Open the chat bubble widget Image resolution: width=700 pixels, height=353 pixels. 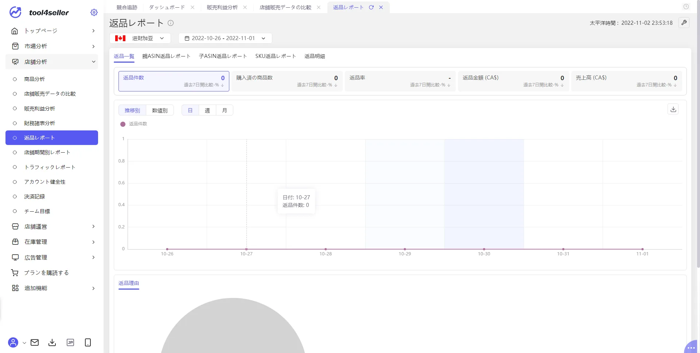tap(692, 347)
